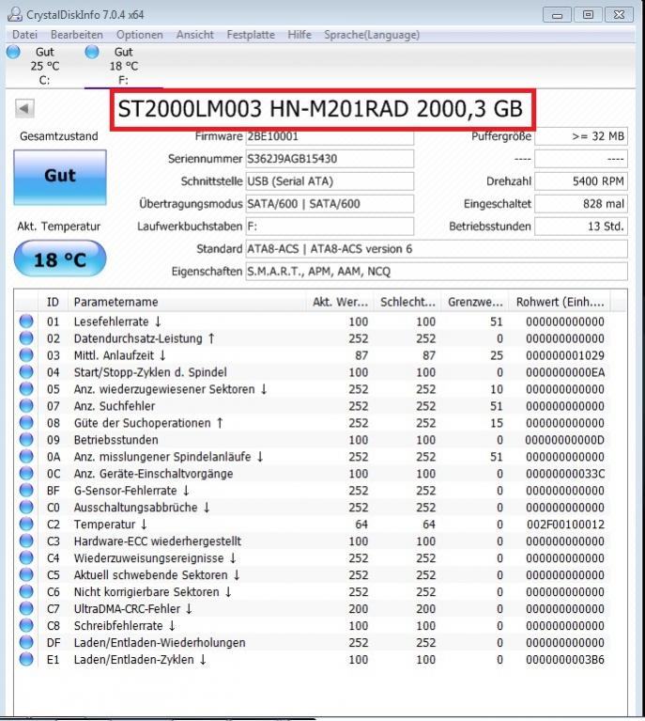Image resolution: width=645 pixels, height=721 pixels.
Task: Click status orb for Hardware-ECC wiederhergestellt row
Action: pyautogui.click(x=26, y=541)
